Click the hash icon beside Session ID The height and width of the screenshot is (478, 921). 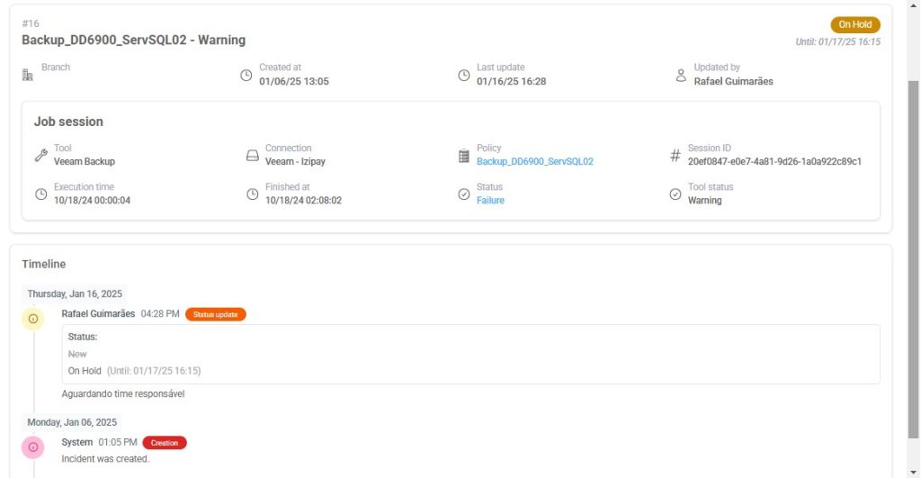click(x=675, y=155)
